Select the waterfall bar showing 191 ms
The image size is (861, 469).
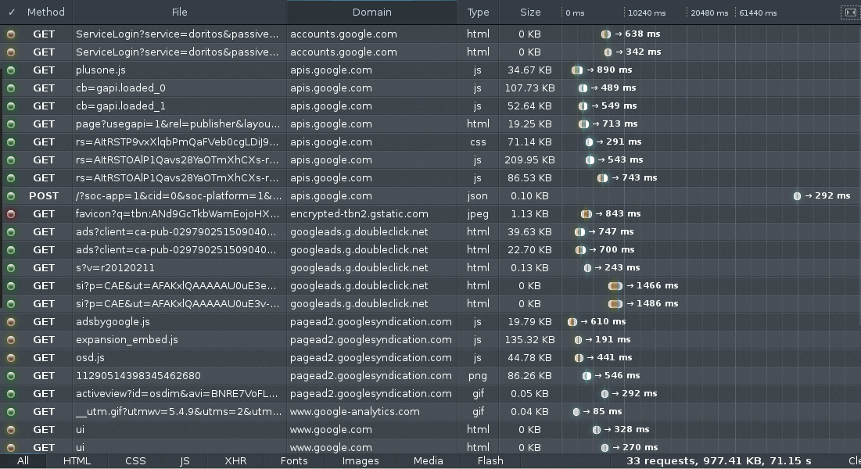point(578,340)
